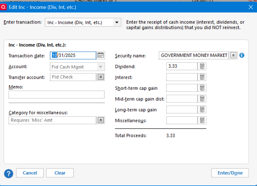Click the Category for miscellaneous field

click(x=52, y=120)
